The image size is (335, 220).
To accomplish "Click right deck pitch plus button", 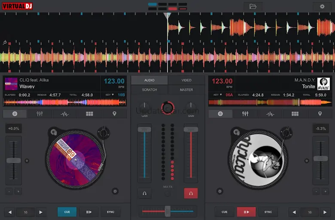I will coord(326,191).
